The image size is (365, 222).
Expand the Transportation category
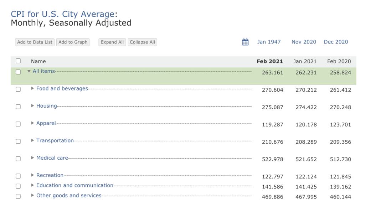pyautogui.click(x=32, y=140)
